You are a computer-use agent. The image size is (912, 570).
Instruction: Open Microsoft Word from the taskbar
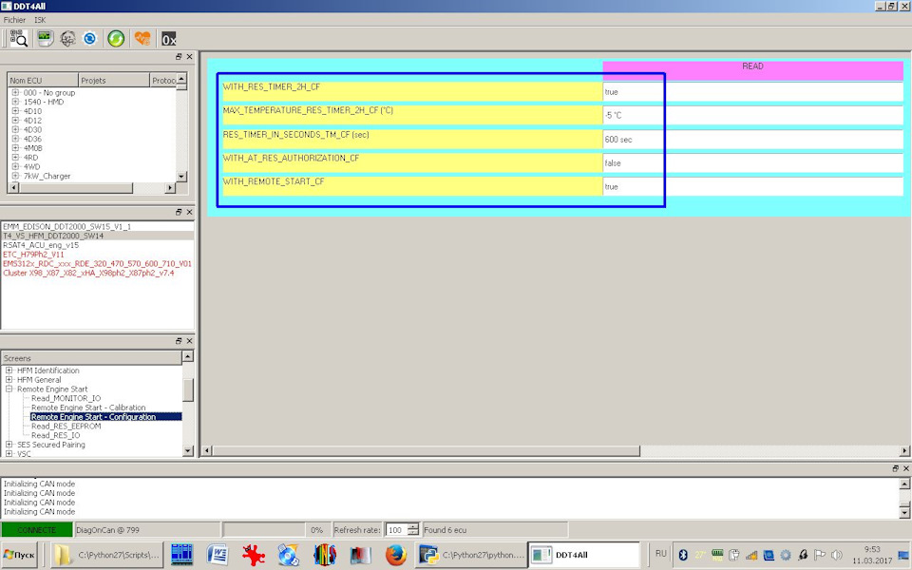(218, 555)
